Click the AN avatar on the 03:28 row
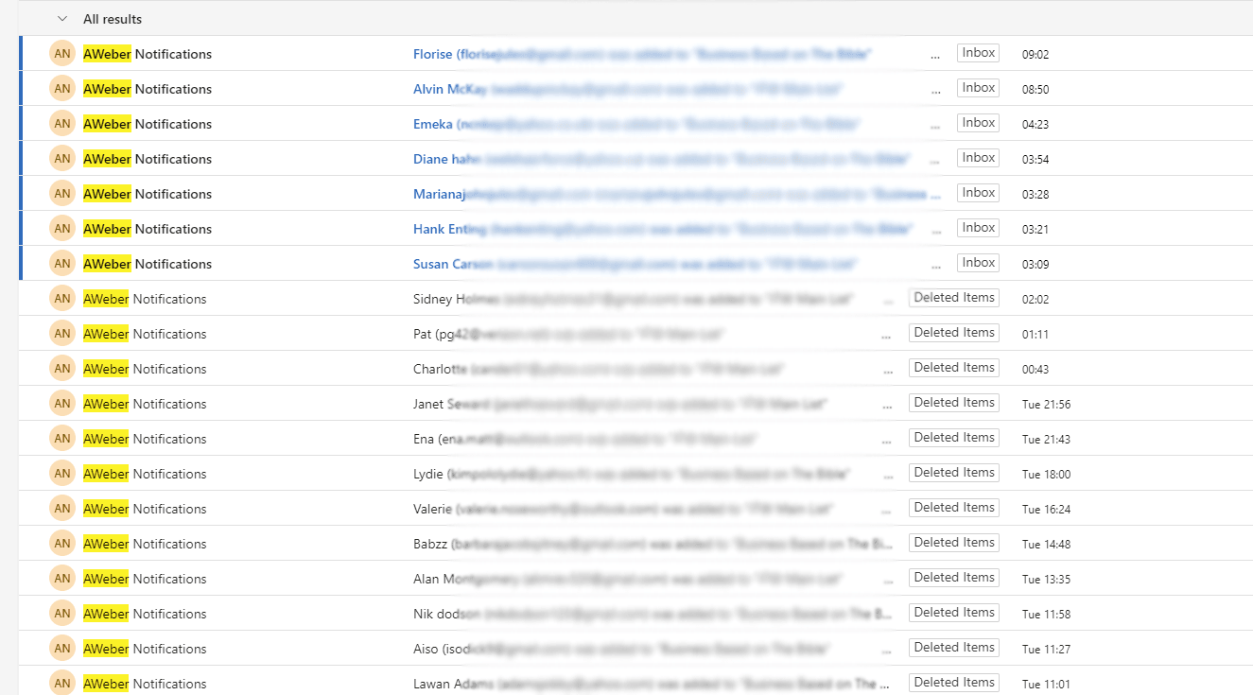This screenshot has width=1253, height=695. click(62, 194)
